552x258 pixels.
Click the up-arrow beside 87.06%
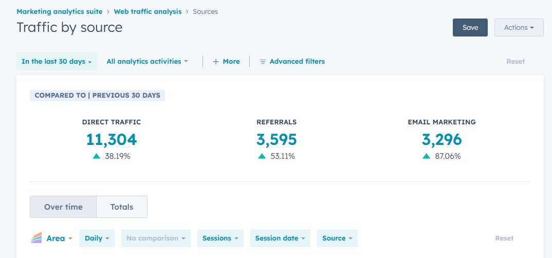coord(426,156)
